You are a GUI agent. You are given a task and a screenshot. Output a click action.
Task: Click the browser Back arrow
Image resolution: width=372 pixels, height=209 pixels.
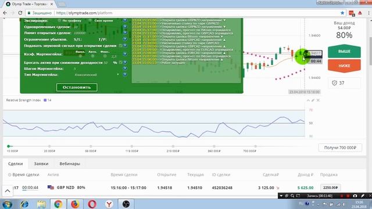[x=5, y=13]
